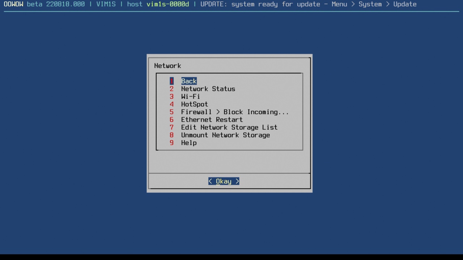Open Edit Network Storage List

click(229, 127)
